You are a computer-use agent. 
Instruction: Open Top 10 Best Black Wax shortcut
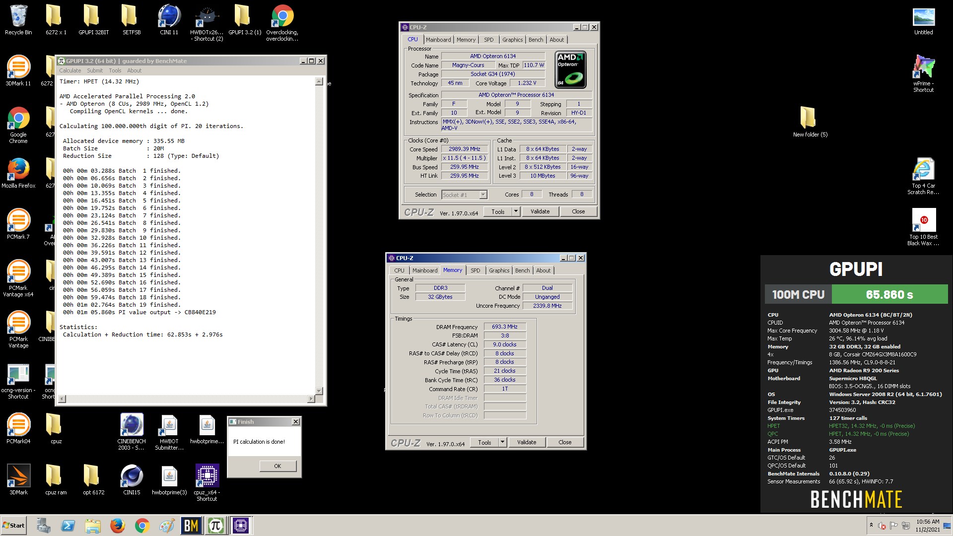[923, 227]
